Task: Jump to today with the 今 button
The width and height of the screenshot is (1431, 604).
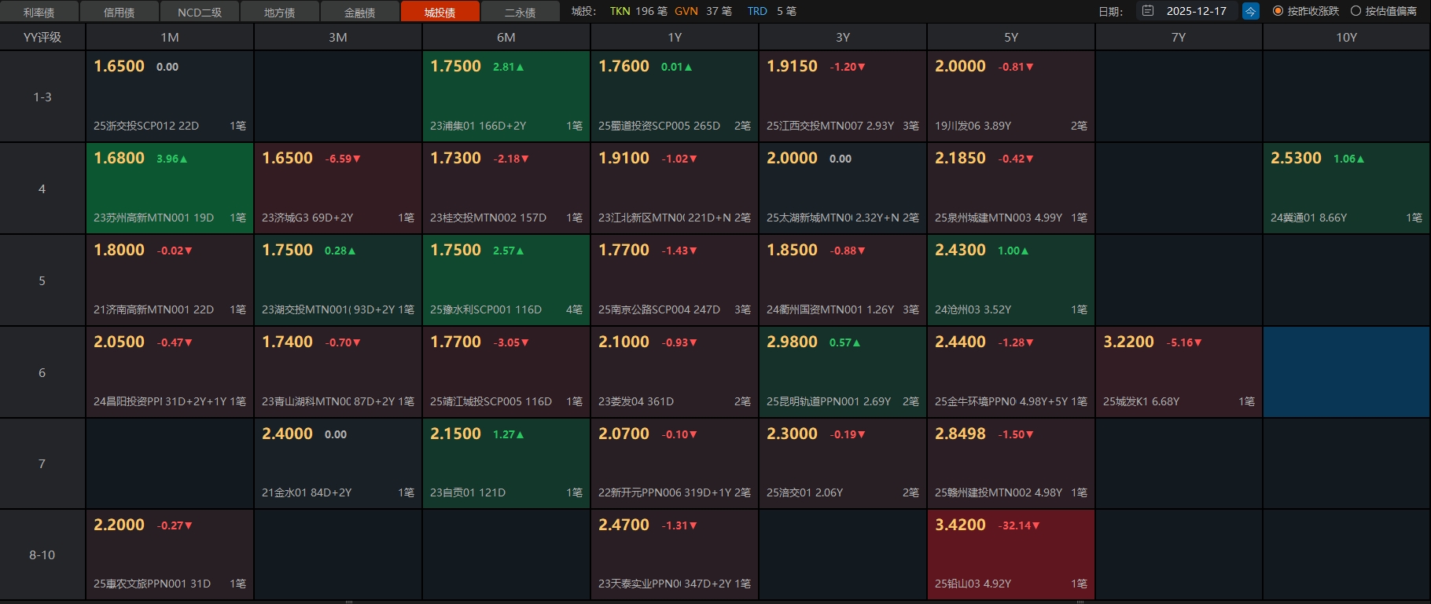Action: pos(1250,11)
